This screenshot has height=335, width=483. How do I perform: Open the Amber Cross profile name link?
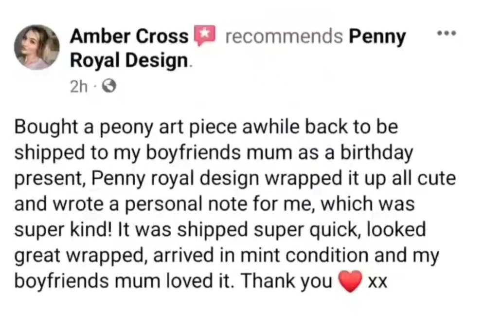[x=129, y=36]
